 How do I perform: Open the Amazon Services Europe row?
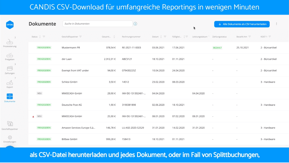(158, 128)
